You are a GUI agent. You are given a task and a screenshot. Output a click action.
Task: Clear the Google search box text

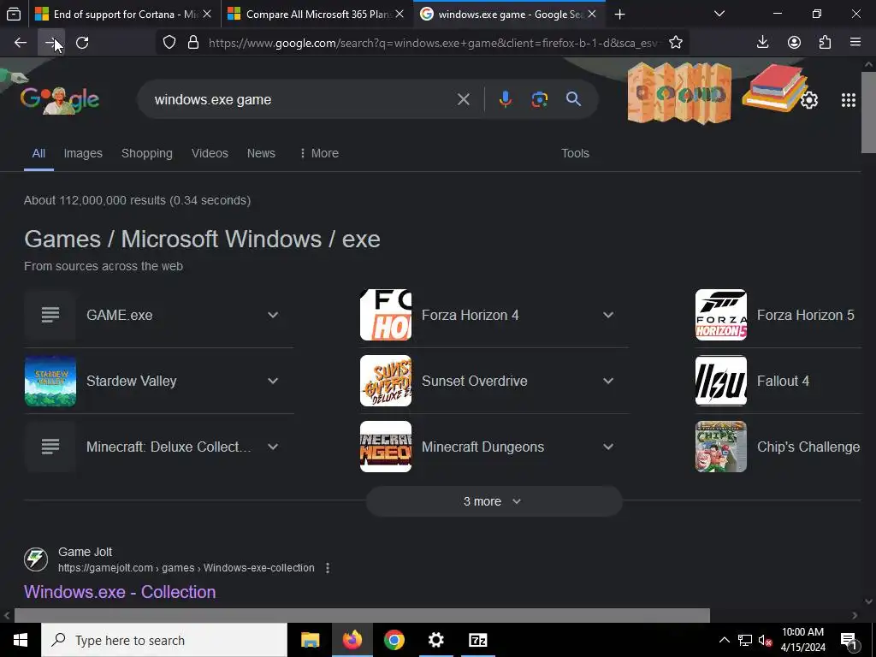463,99
